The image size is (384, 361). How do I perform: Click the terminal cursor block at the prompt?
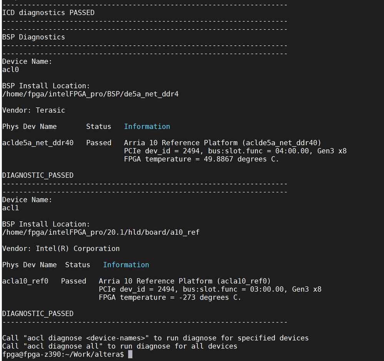click(130, 354)
